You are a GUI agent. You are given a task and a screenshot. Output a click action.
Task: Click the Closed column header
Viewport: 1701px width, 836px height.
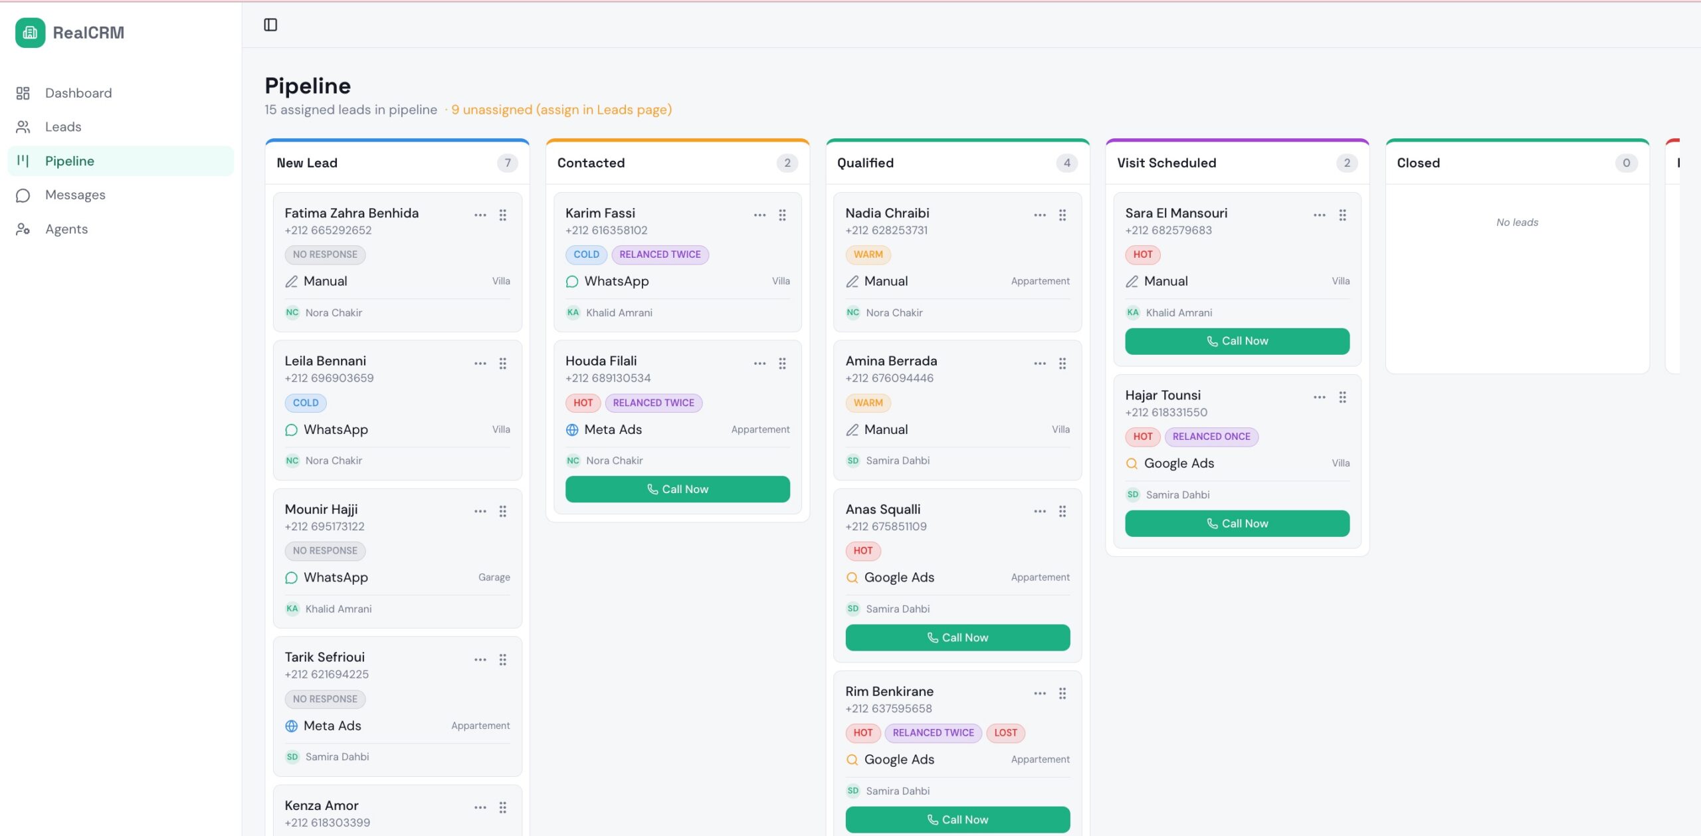tap(1517, 163)
